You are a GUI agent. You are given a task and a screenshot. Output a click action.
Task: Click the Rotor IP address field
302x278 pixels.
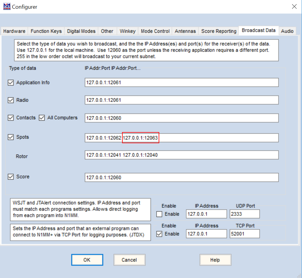[181, 155]
